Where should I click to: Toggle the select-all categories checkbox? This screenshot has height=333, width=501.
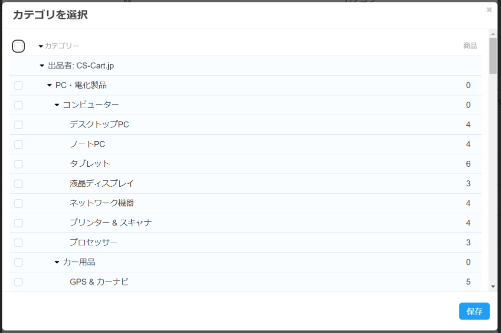pos(19,46)
